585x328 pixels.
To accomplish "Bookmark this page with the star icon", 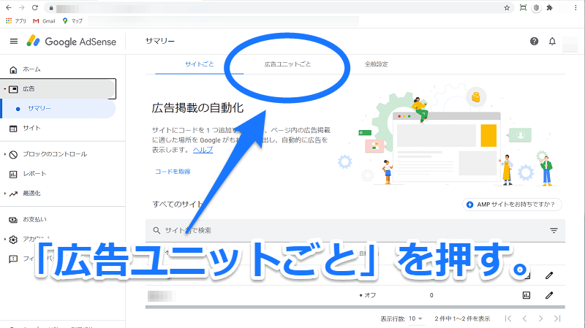I will tap(507, 7).
